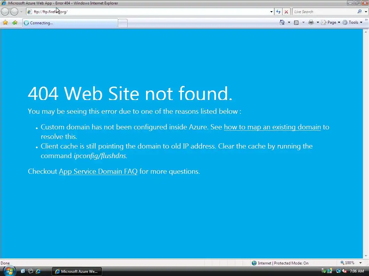The image size is (369, 276).
Task: Click the vertical scrollbar down arrow
Action: coord(366,256)
